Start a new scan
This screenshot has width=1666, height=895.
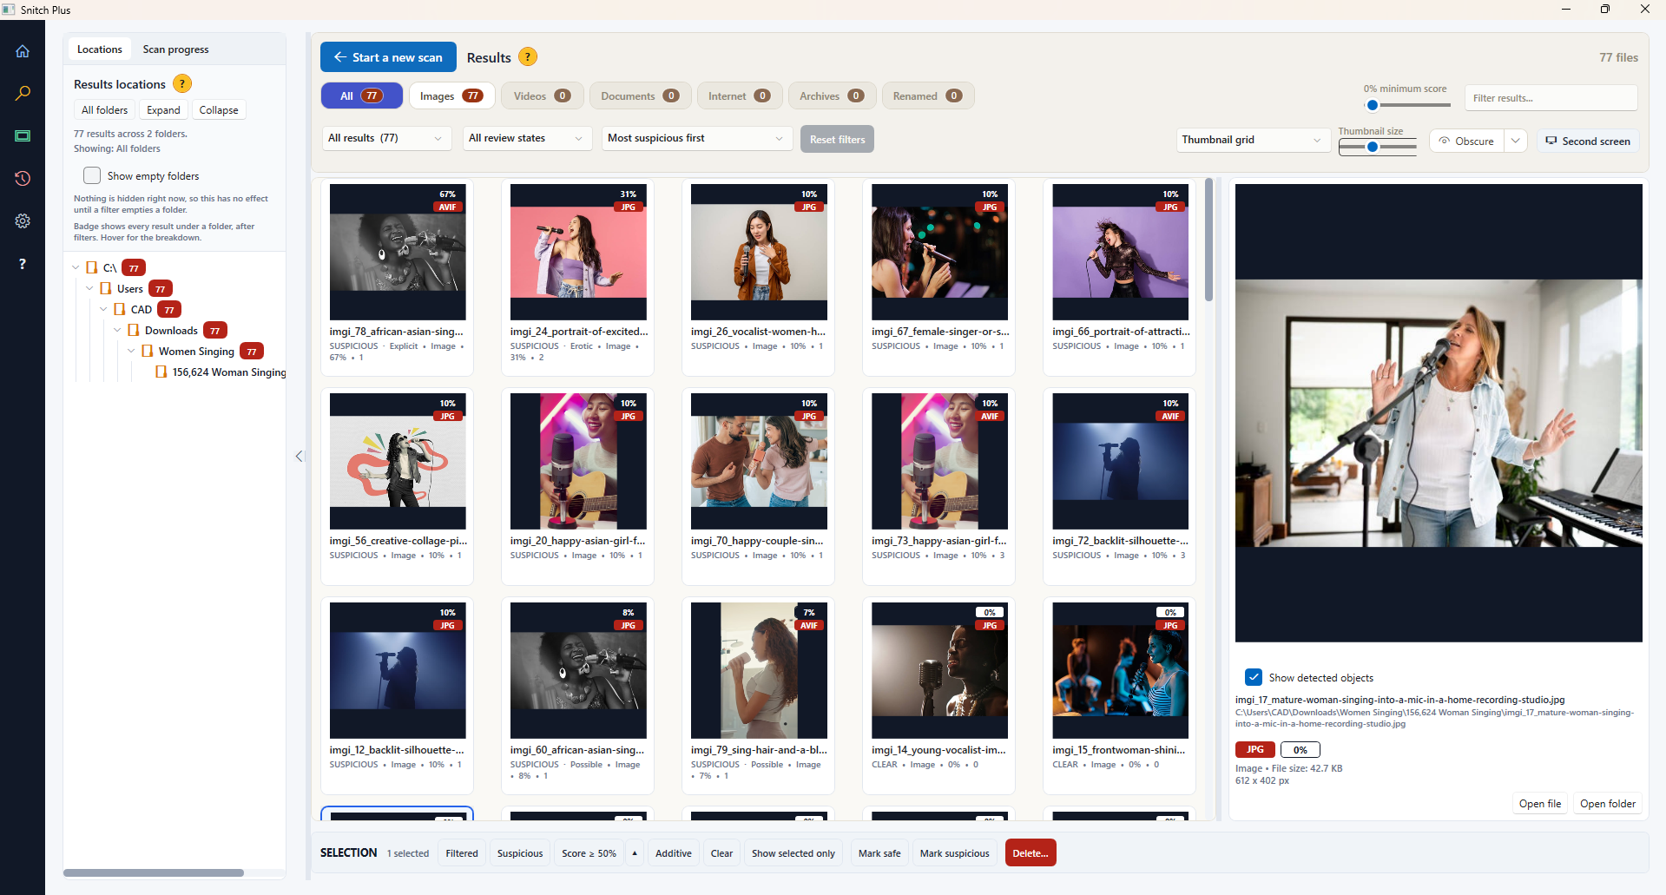(388, 57)
